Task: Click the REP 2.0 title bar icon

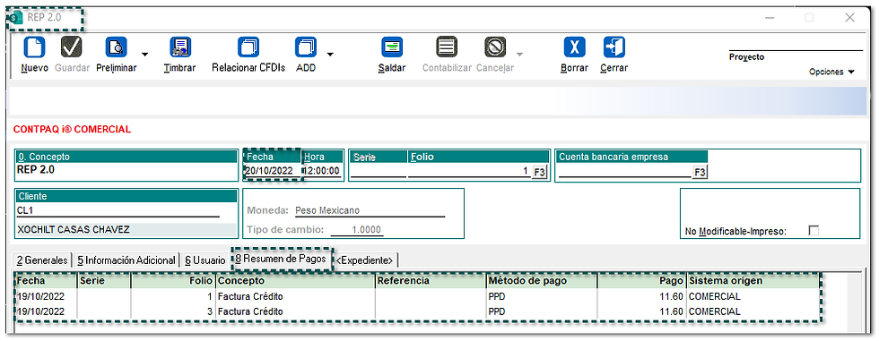Action: pyautogui.click(x=16, y=18)
